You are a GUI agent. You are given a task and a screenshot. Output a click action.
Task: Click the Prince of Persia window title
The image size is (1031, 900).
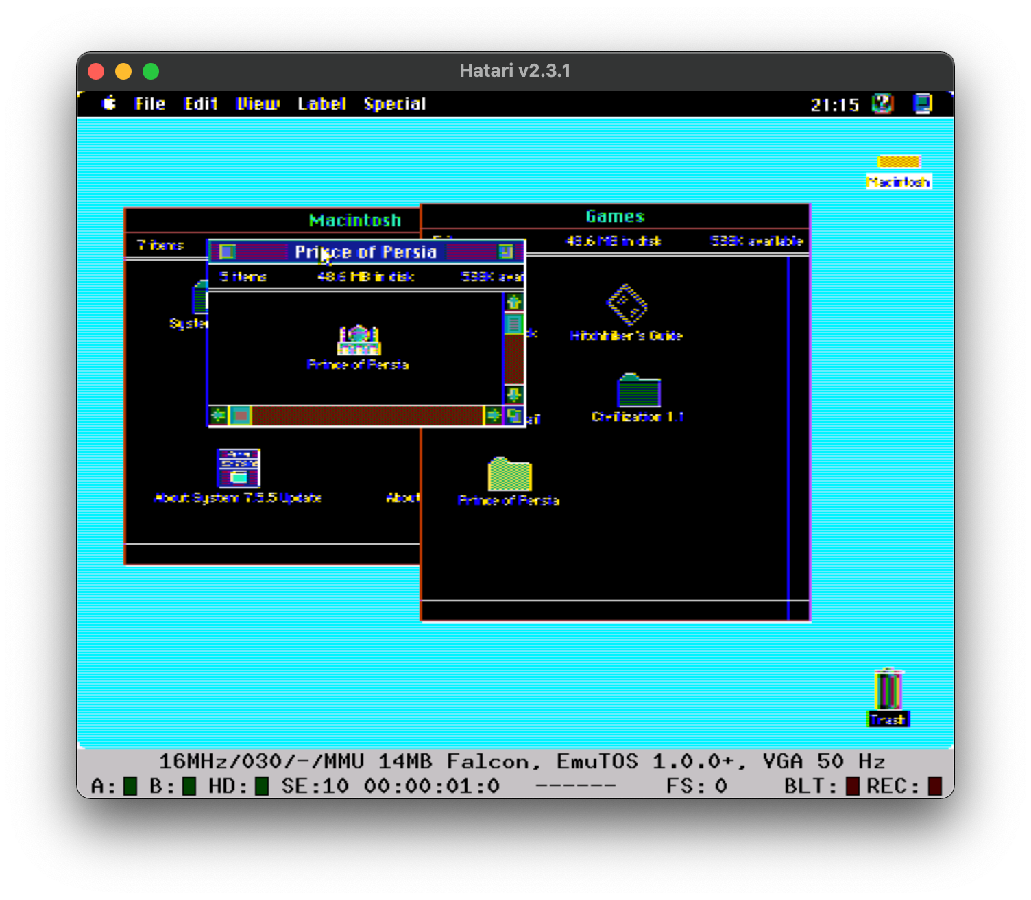click(x=365, y=252)
